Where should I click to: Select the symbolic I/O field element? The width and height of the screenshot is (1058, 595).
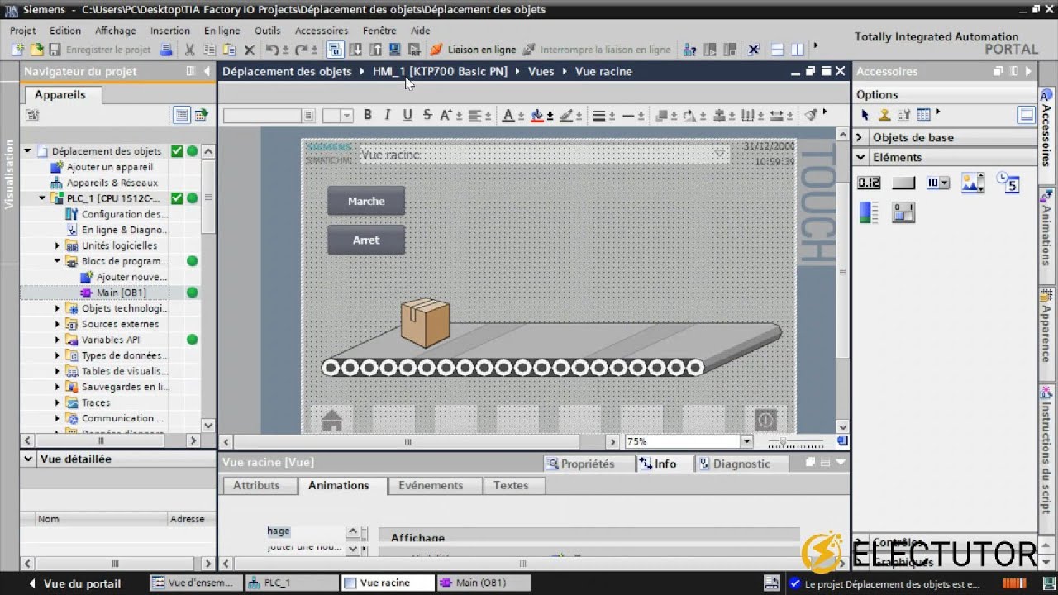click(938, 183)
